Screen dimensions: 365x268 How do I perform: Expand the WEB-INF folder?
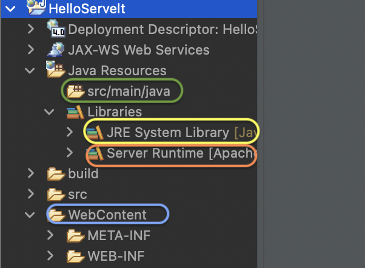50,255
